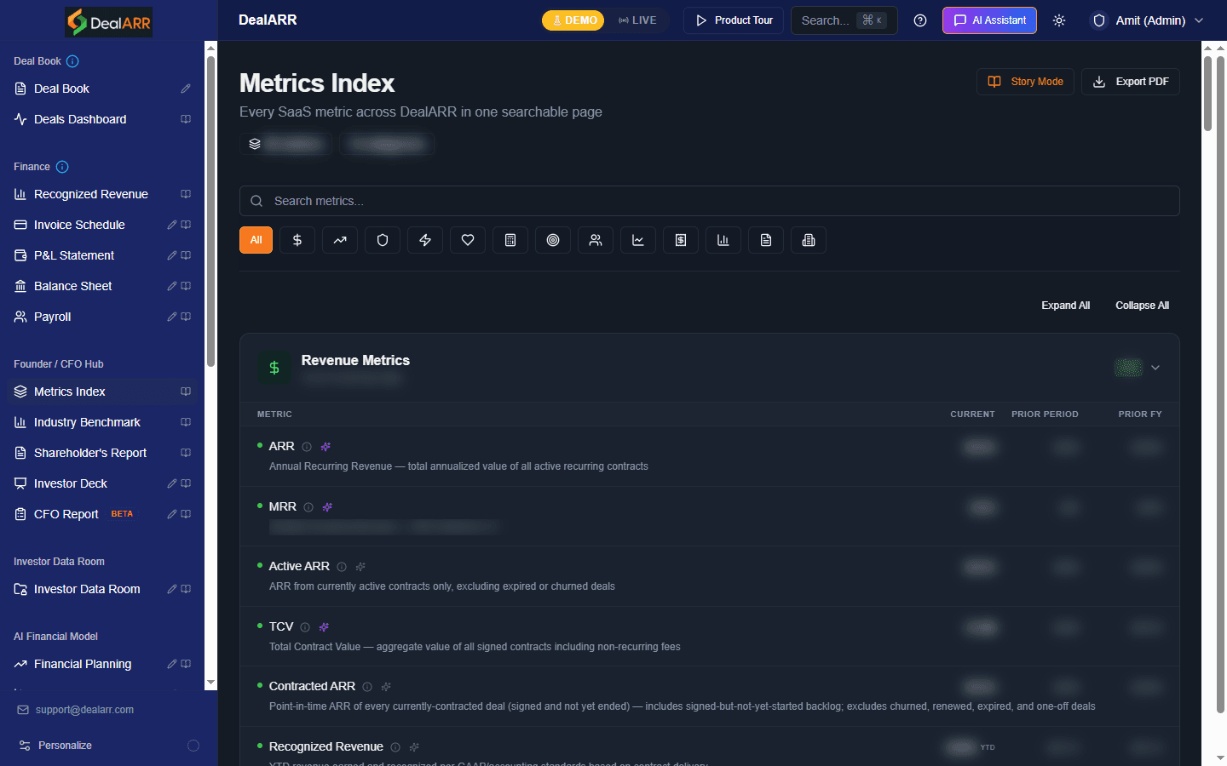Open Deal Book in the sidebar

pos(61,89)
